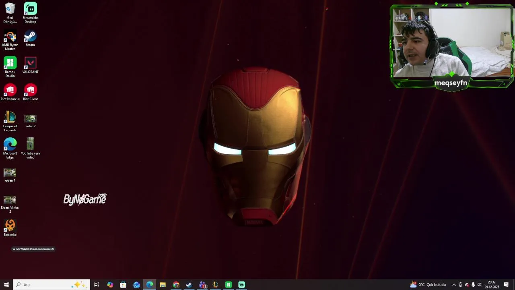Expand the hidden system tray icons
Screen dimensions: 515x290
click(x=454, y=285)
